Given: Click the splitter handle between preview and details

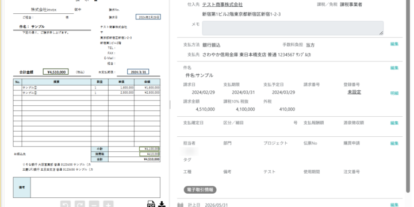Looking at the screenshot, I should pos(170,105).
